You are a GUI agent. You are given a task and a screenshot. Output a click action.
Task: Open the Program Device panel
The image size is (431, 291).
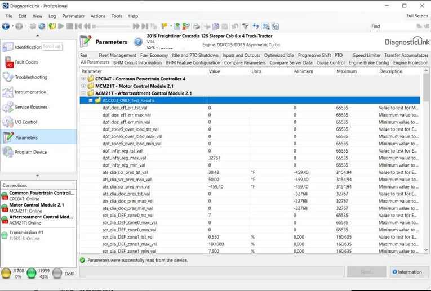pos(30,152)
